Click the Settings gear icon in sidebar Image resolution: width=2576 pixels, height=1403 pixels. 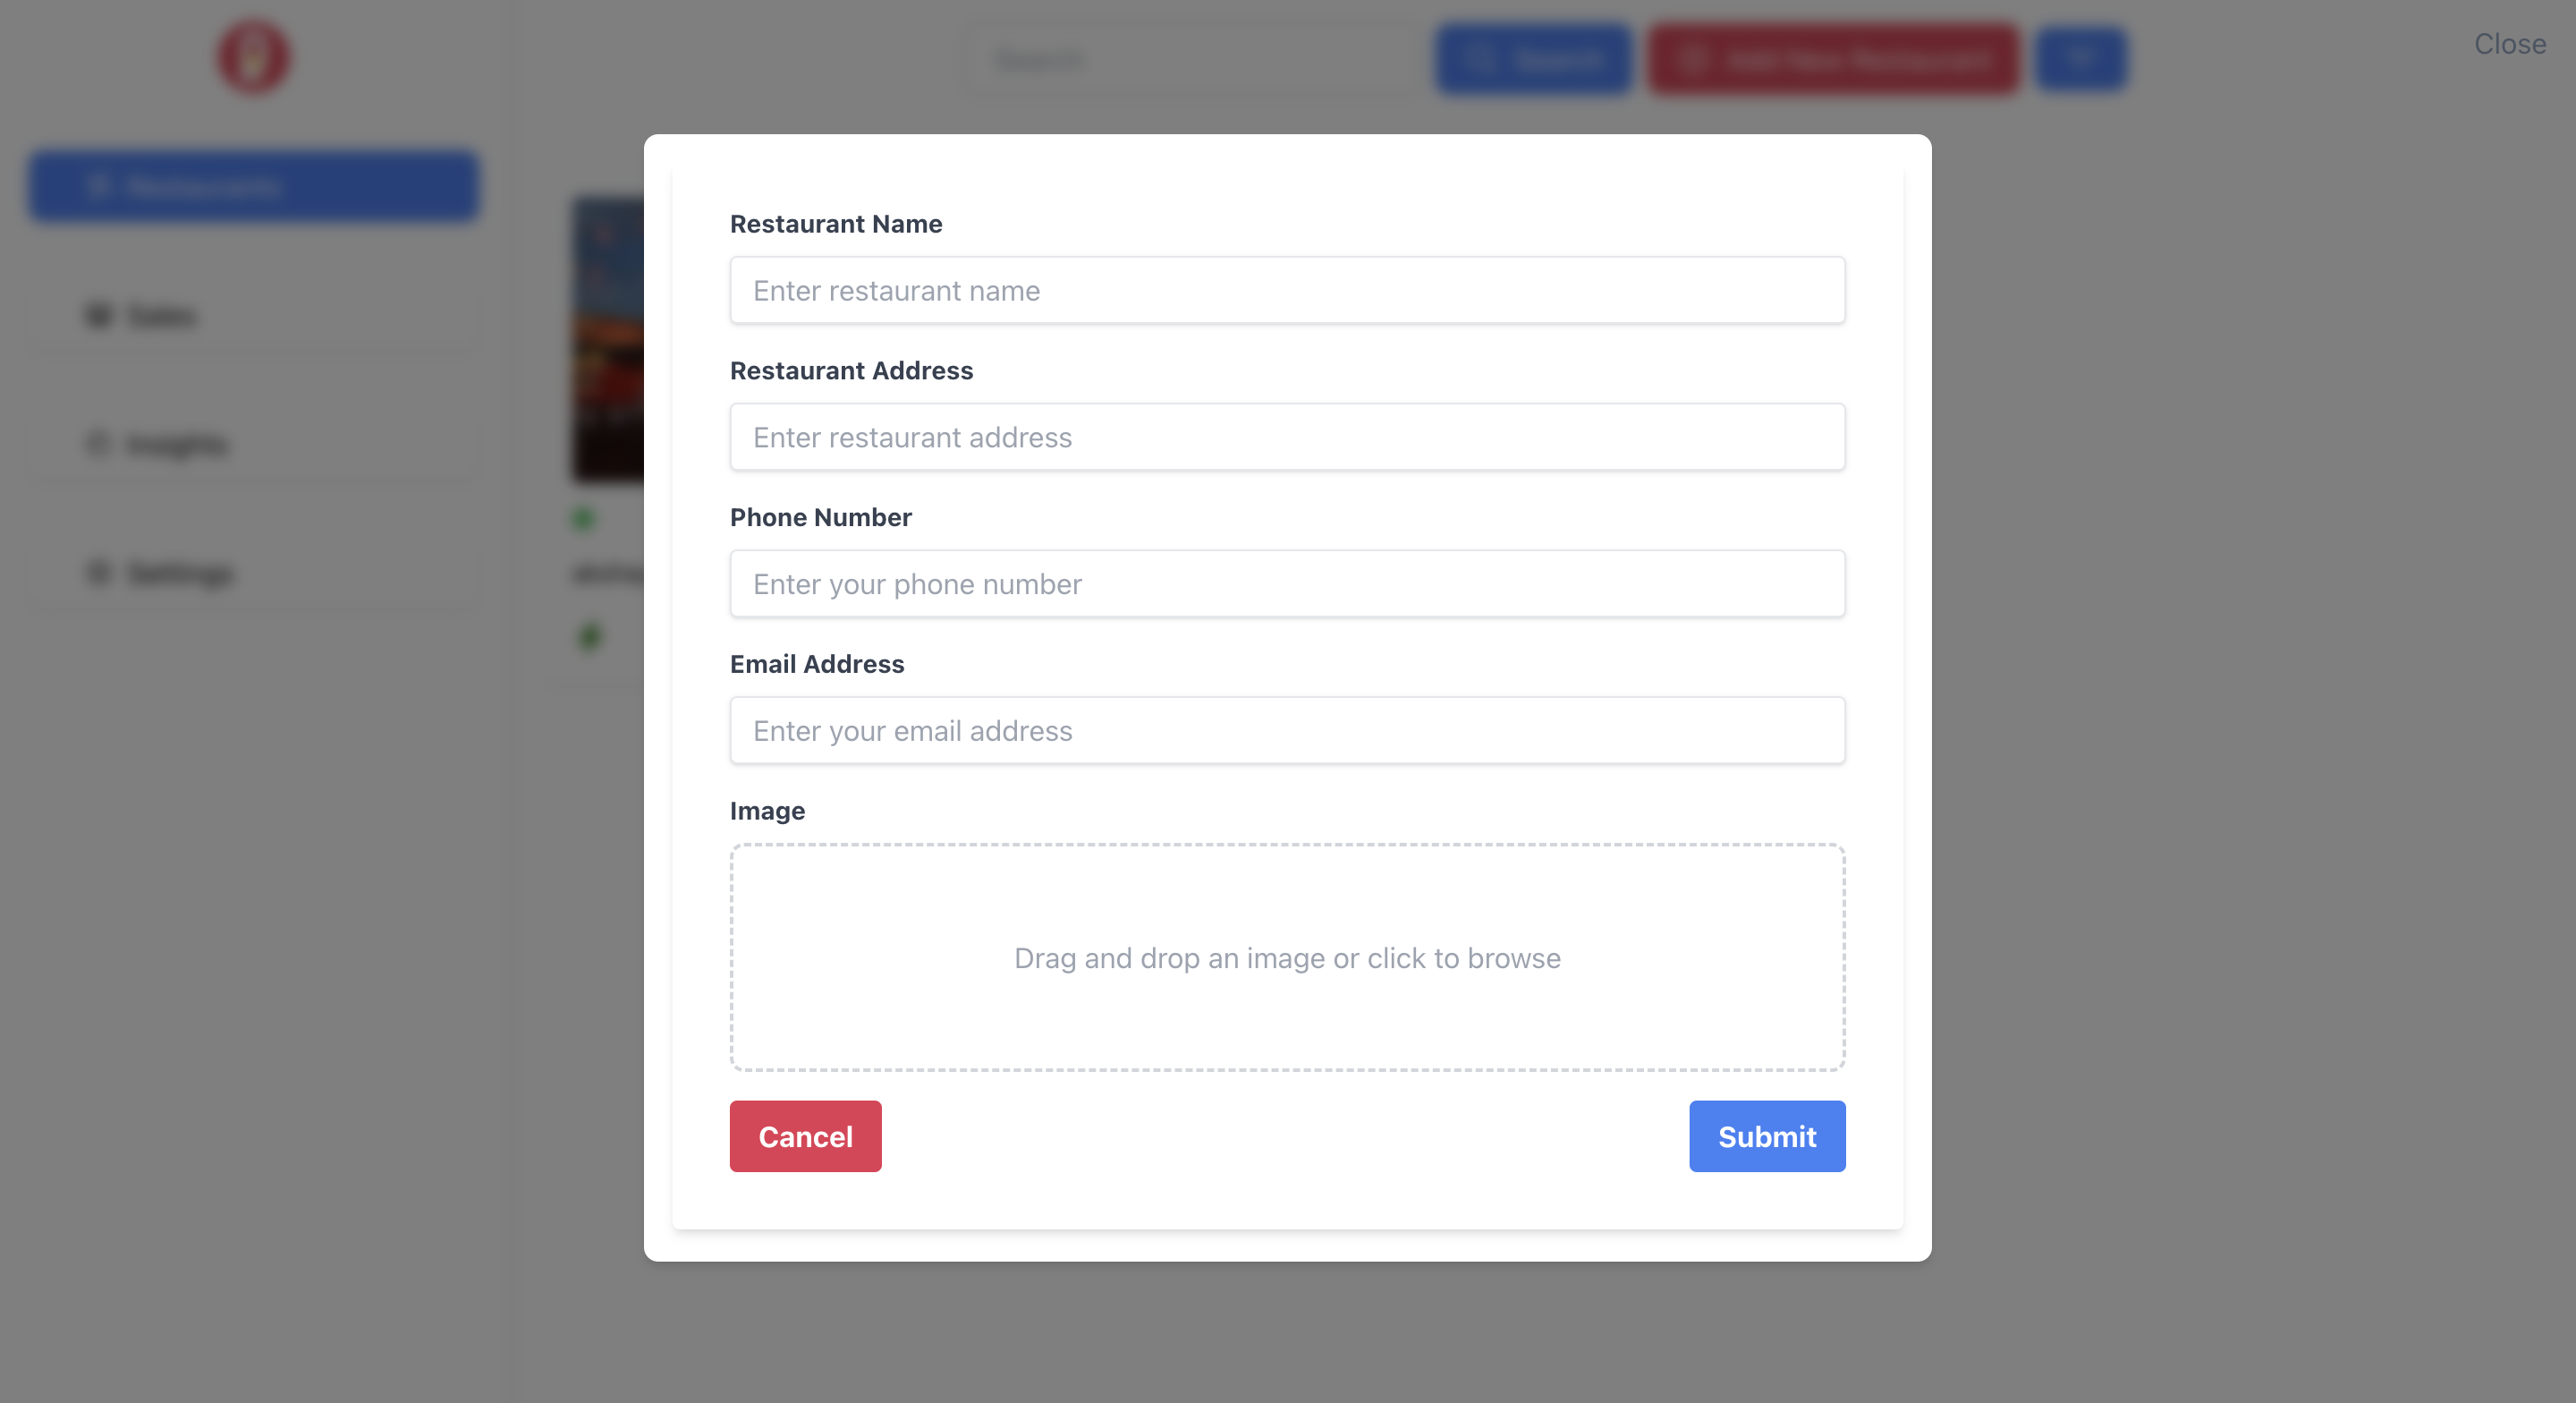(97, 574)
